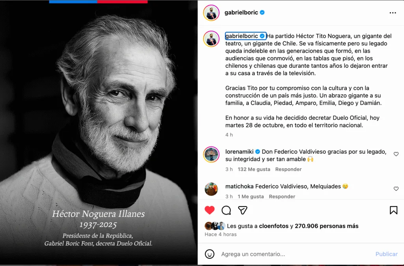Like matichoka's comment with heart icon
Image resolution: width=404 pixels, height=266 pixels.
click(x=396, y=189)
